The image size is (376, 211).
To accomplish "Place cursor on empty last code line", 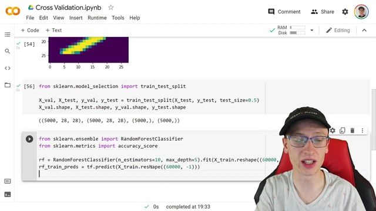I will [x=151, y=174].
